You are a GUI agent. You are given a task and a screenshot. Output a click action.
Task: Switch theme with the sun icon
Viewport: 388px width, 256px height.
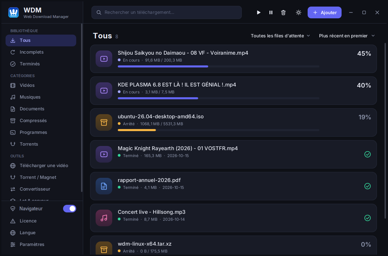coord(299,12)
